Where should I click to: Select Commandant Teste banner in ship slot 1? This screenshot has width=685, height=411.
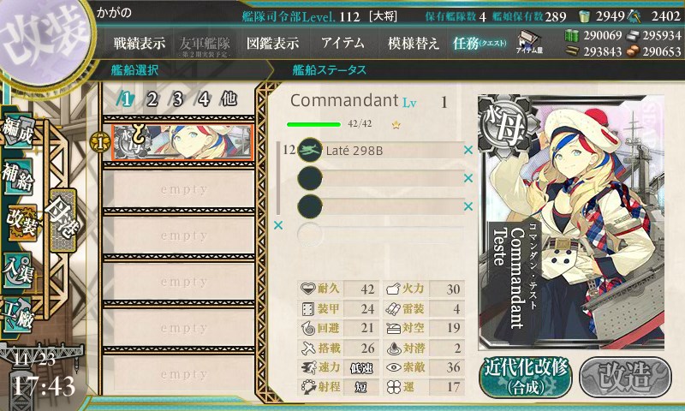[182, 143]
